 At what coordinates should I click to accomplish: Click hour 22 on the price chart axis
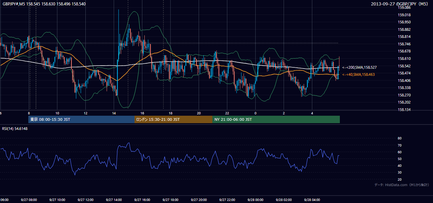[x=227, y=113]
